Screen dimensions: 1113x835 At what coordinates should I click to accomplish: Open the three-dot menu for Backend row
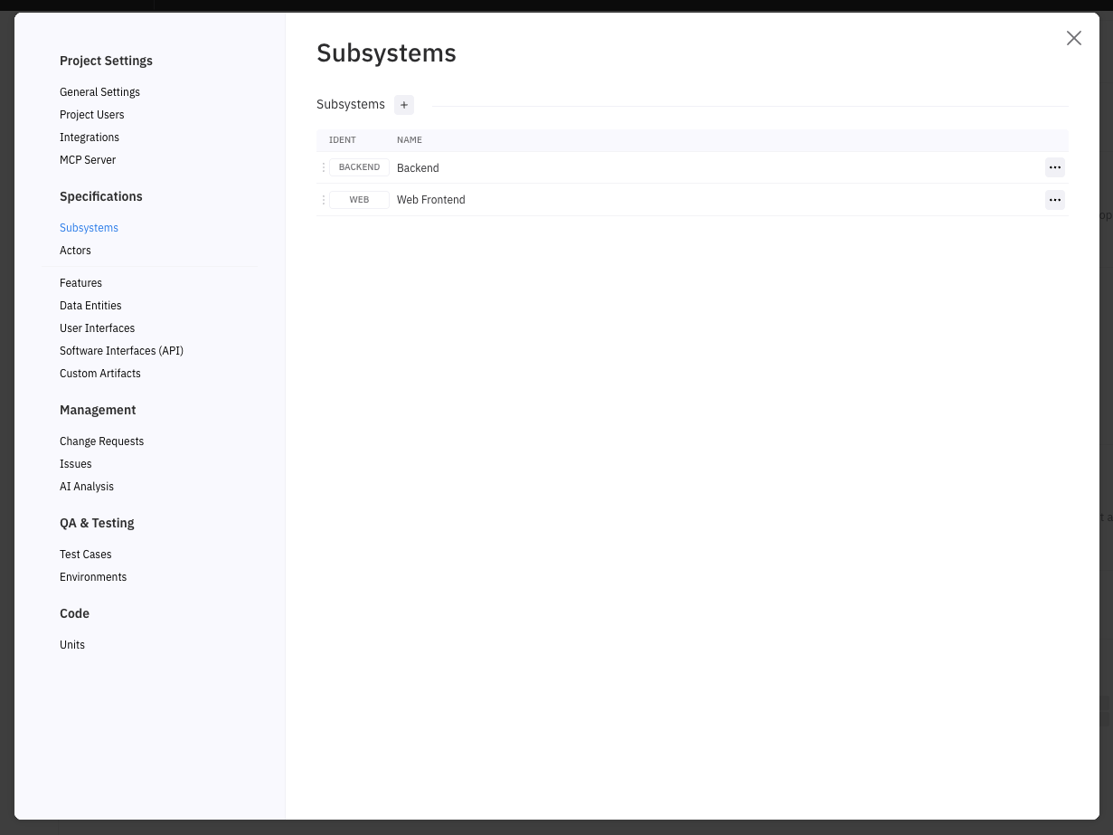pyautogui.click(x=1054, y=167)
